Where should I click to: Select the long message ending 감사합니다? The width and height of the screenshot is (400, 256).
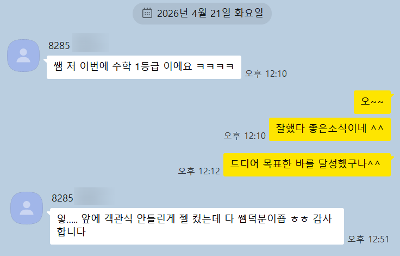pyautogui.click(x=197, y=227)
